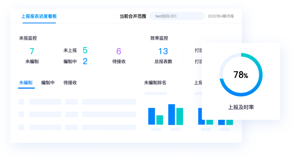Screen dimensions: 294x158
Task: Select the 2022年4期月报 period label
Action: pos(220,16)
